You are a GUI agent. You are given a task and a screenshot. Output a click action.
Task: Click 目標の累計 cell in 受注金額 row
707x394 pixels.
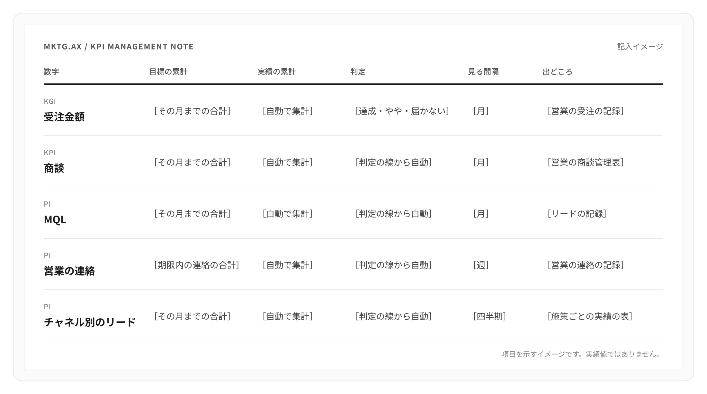coord(192,111)
